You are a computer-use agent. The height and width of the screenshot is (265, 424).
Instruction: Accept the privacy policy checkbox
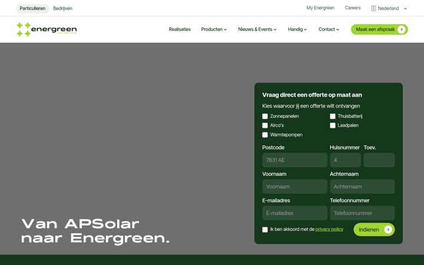point(265,230)
